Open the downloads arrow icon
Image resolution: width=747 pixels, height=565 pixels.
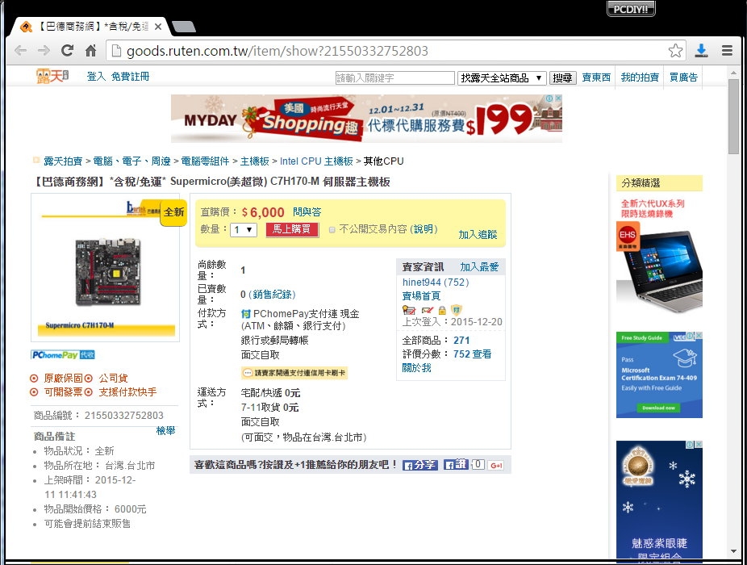tap(701, 51)
